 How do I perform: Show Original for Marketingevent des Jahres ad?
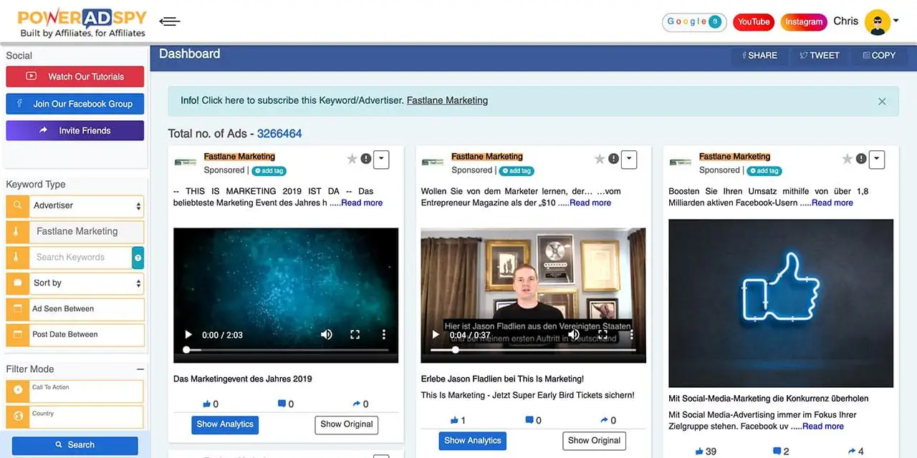pyautogui.click(x=347, y=424)
